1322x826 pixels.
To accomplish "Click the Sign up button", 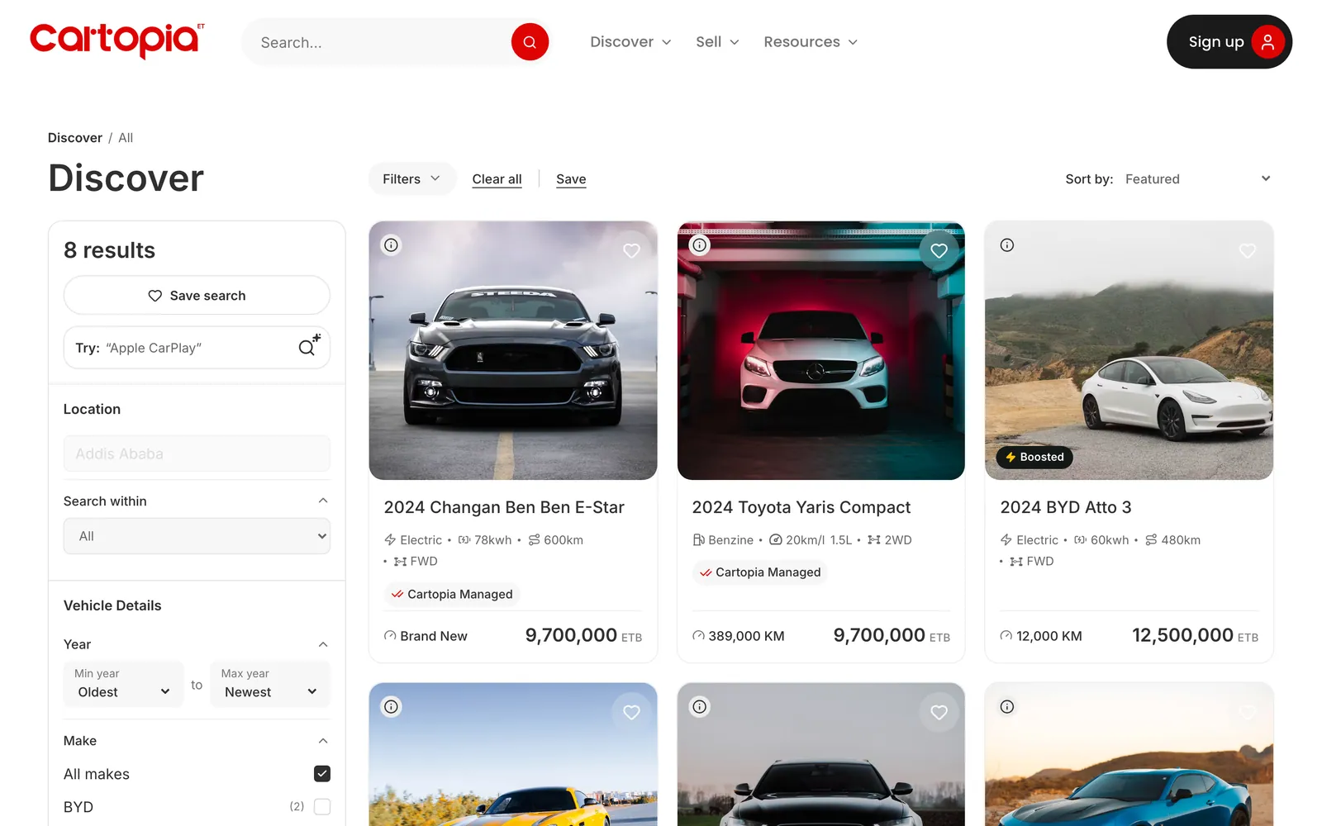I will point(1229,41).
